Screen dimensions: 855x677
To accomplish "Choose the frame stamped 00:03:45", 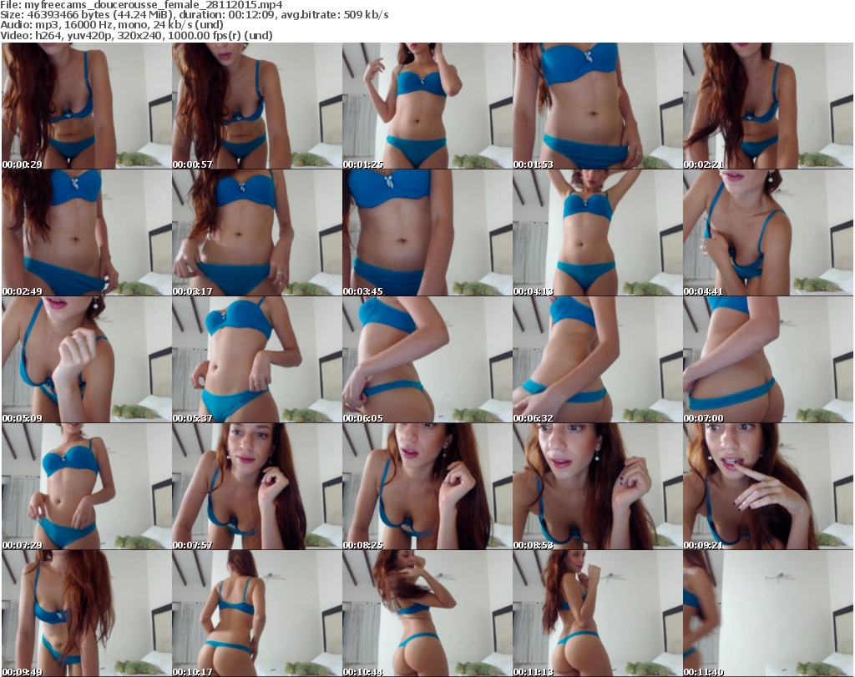I will click(427, 233).
